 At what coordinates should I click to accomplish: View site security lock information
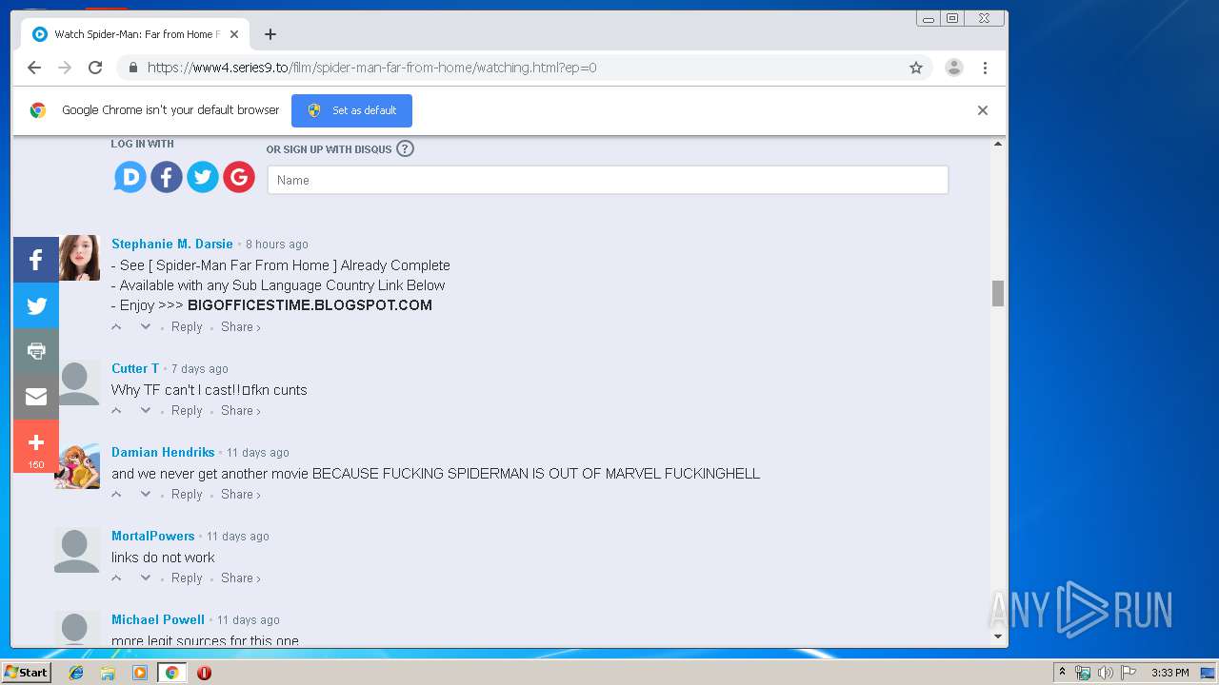132,68
